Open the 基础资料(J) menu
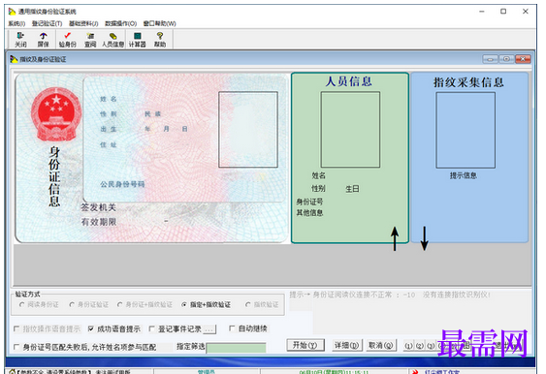 point(83,23)
